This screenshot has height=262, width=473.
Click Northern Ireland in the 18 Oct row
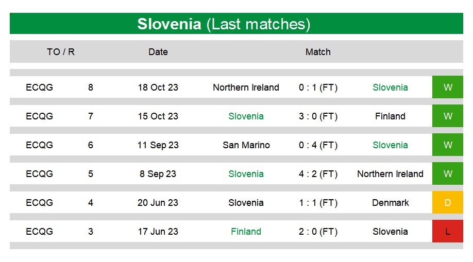(246, 88)
